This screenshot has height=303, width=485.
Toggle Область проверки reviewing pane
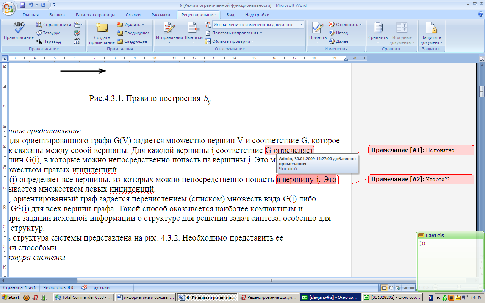pyautogui.click(x=230, y=41)
